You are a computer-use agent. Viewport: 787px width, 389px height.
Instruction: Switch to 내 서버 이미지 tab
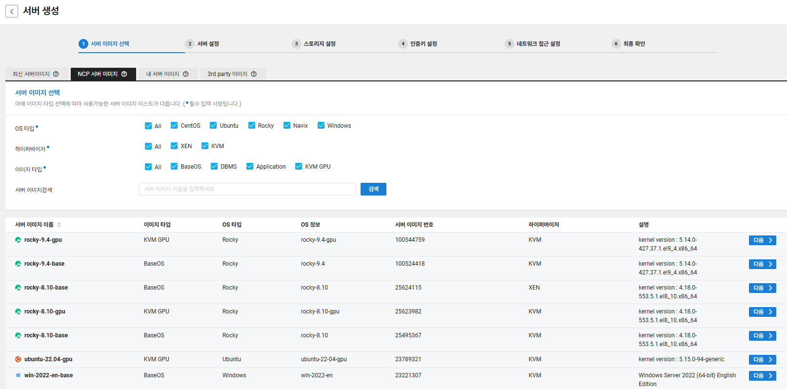click(168, 74)
